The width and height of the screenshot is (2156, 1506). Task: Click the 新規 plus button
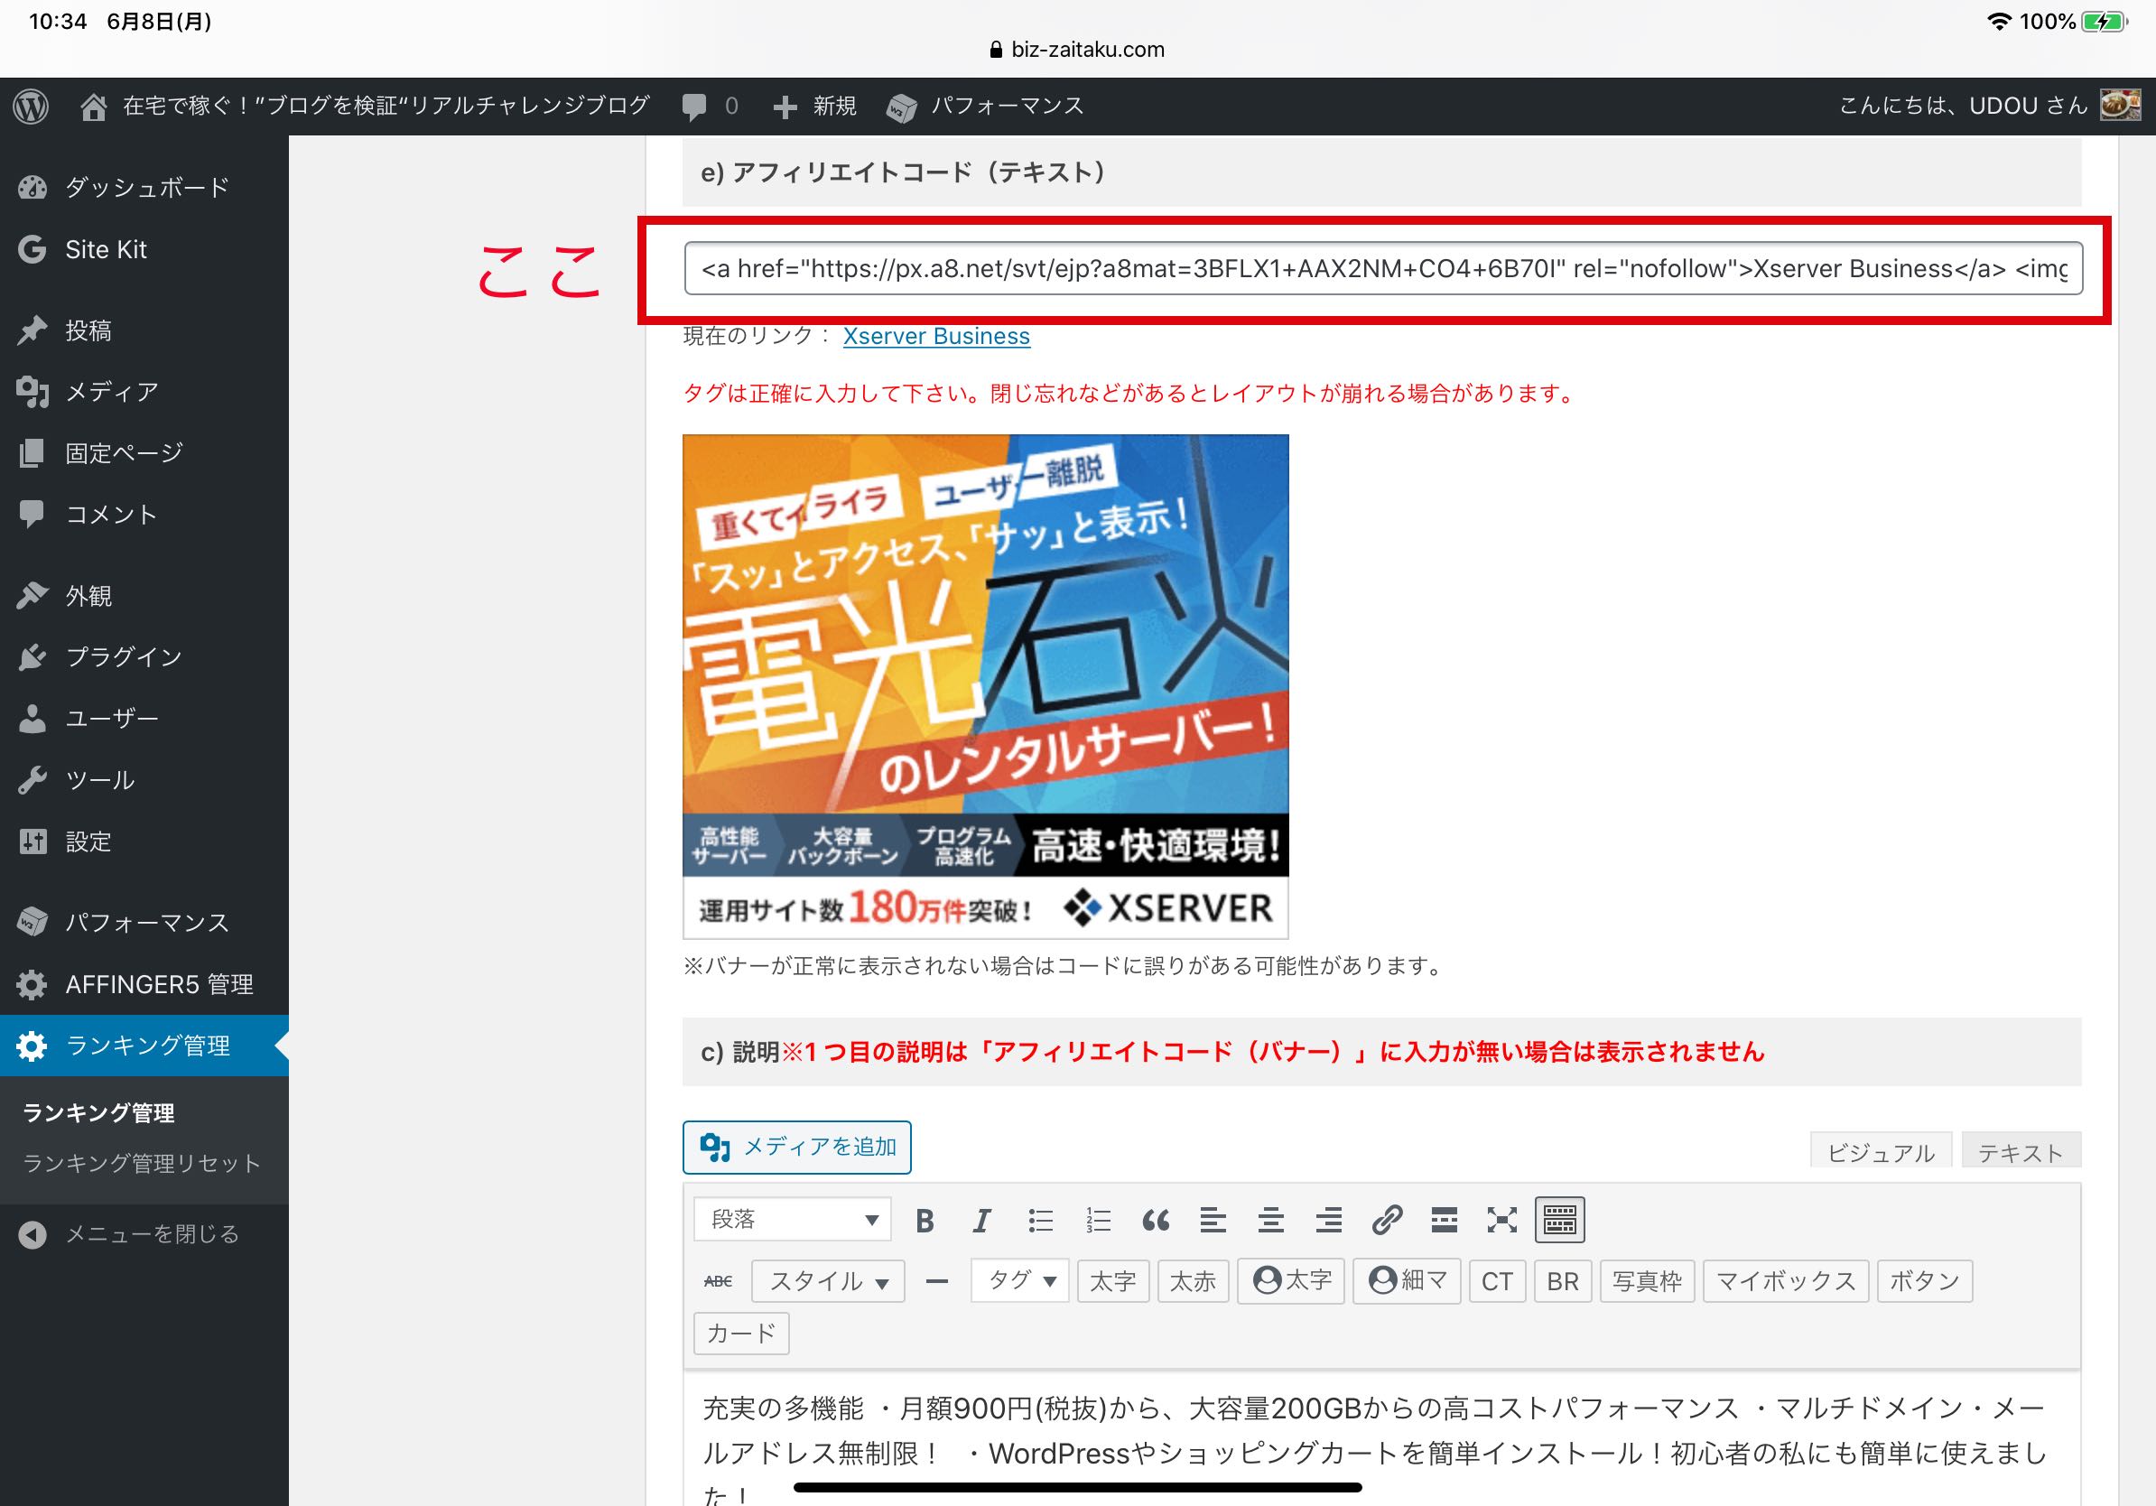coord(814,107)
